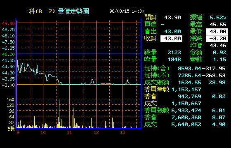Click the 賣出 ask price 43.00
This screenshot has width=231, height=148.
(x=172, y=32)
